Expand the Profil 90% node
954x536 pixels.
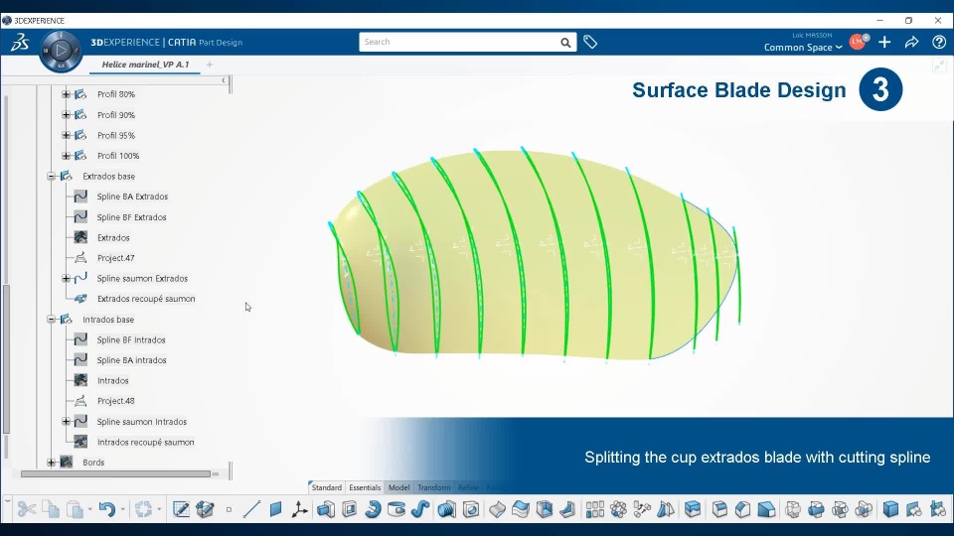[x=66, y=115]
